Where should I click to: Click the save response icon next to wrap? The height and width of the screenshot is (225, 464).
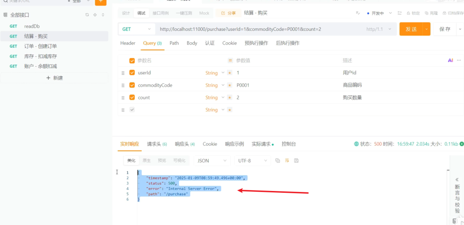(296, 161)
